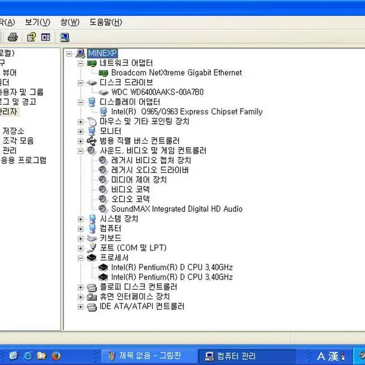Collapse the 디스크 드라이브 node
The image size is (365, 365).
coord(81,83)
